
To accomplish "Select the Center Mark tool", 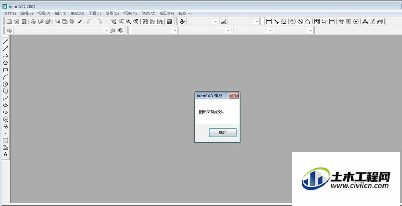I will click(356, 22).
